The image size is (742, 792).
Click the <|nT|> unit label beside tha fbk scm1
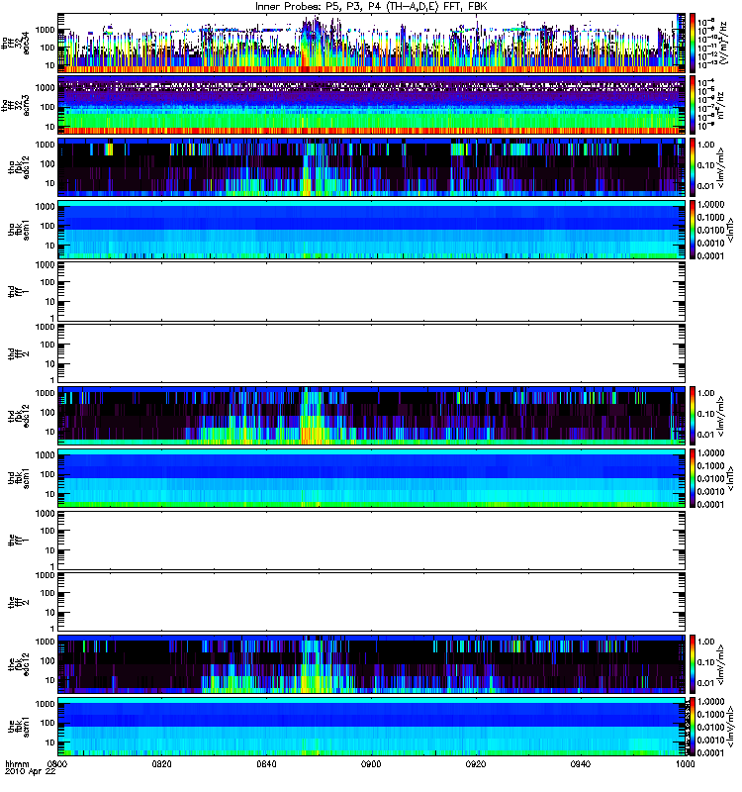730,230
